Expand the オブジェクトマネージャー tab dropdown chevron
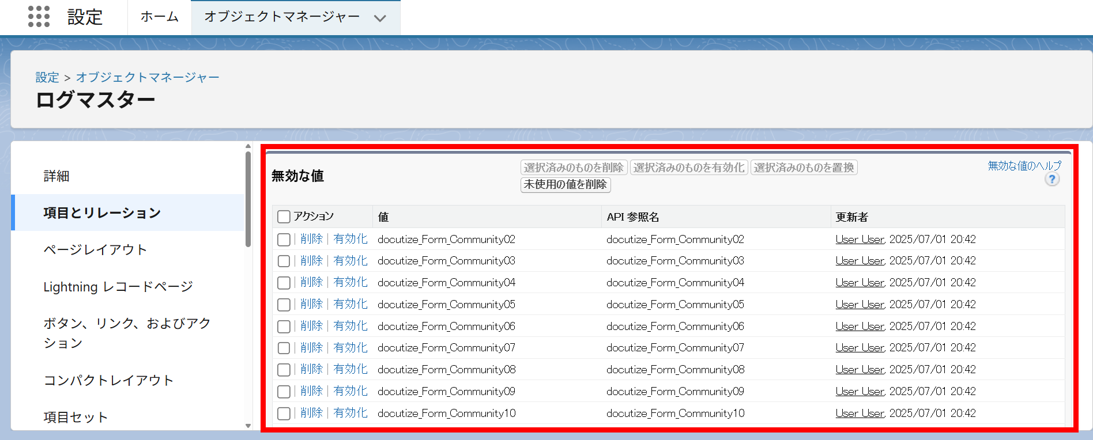Viewport: 1093px width, 440px height. (380, 18)
